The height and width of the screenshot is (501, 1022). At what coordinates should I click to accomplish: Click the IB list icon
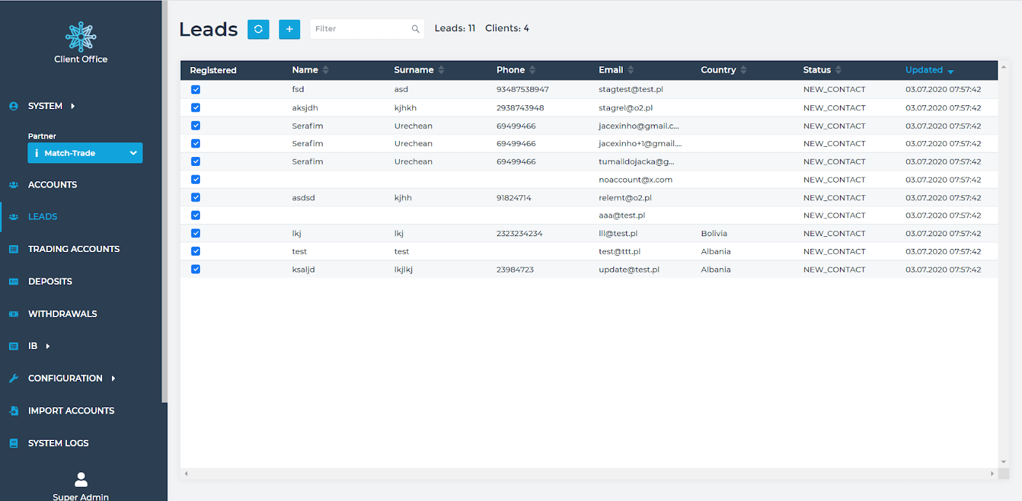13,346
